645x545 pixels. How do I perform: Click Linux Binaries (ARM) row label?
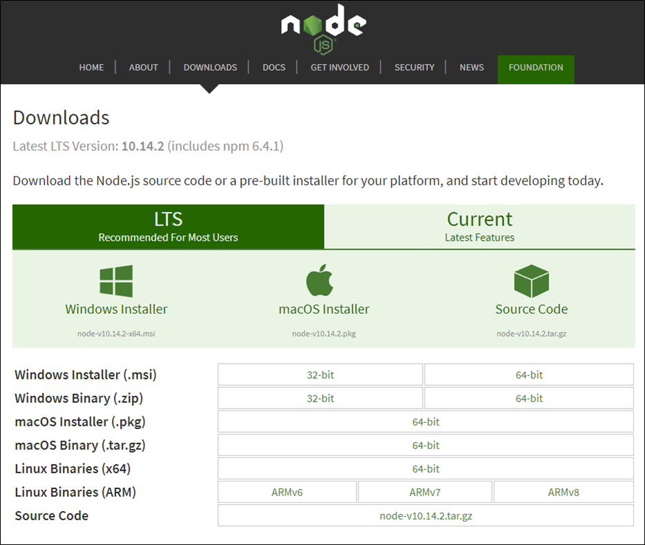click(x=75, y=492)
